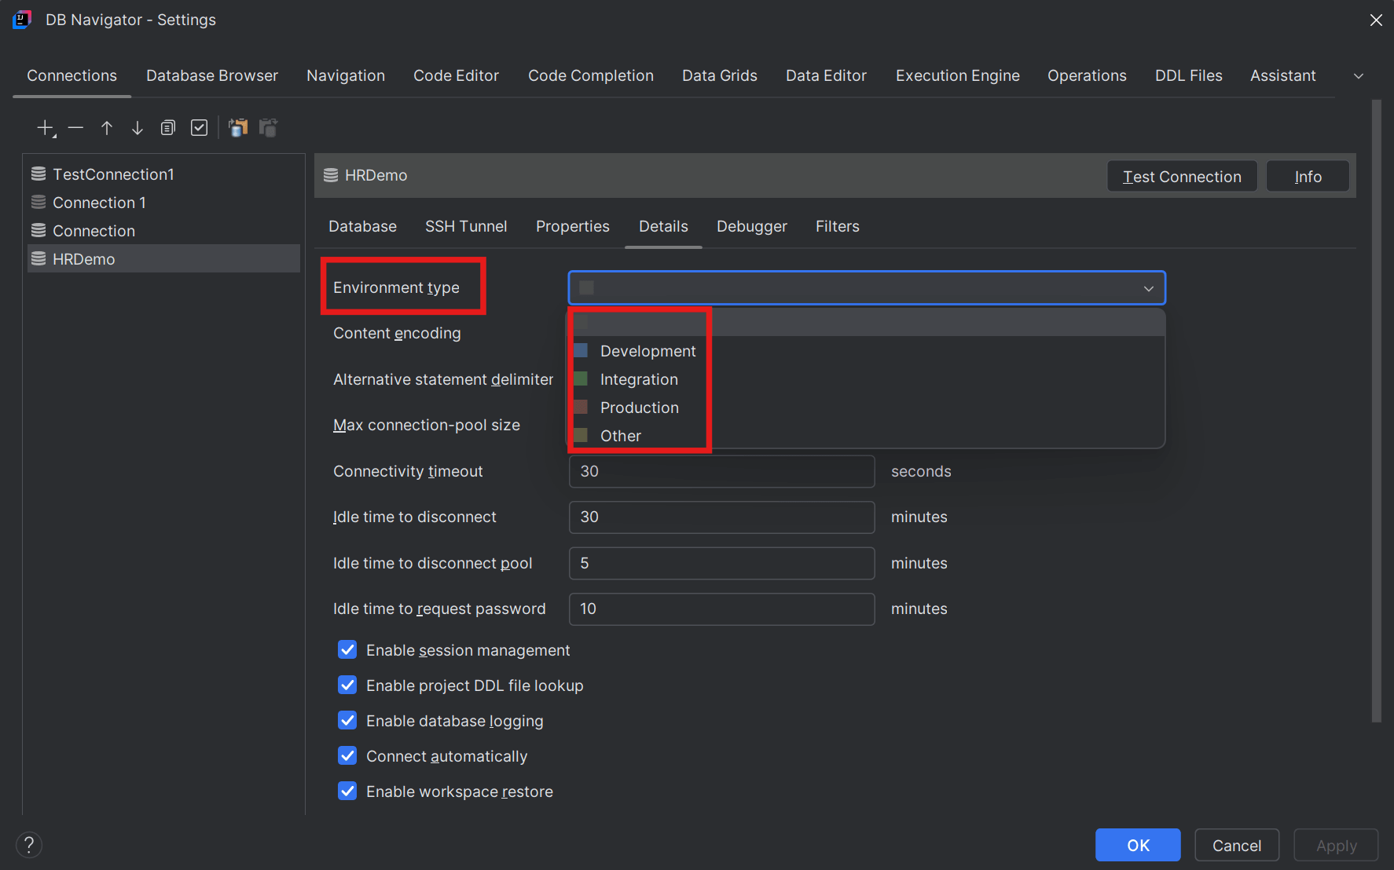Open the Assistant settings tab
This screenshot has width=1394, height=870.
pos(1283,75)
